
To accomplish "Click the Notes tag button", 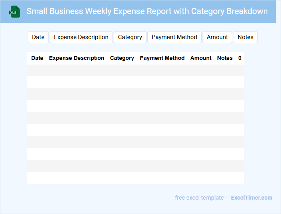I will 245,37.
